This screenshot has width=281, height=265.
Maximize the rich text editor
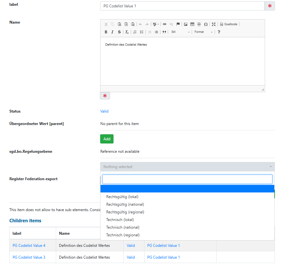pyautogui.click(x=214, y=24)
